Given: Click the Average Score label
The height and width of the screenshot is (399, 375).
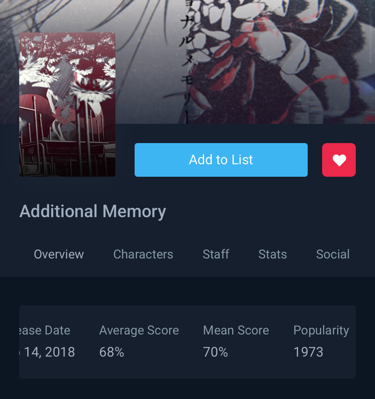Looking at the screenshot, I should 139,330.
